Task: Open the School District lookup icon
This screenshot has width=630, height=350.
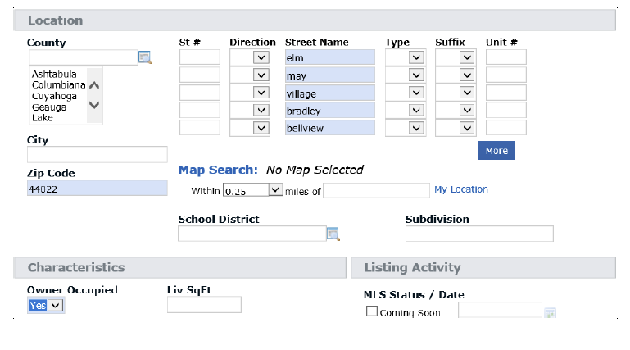Action: coord(333,234)
